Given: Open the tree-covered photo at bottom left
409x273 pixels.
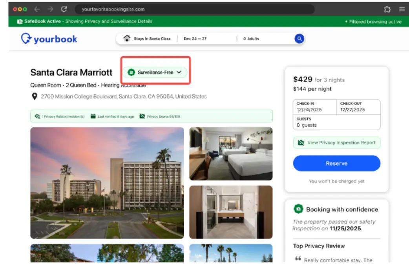Looking at the screenshot, I should (107, 253).
